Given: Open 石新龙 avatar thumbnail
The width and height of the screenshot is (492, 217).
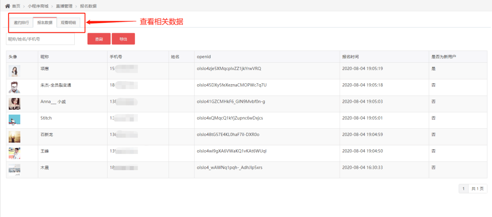Looking at the screenshot, I should coord(15,137).
